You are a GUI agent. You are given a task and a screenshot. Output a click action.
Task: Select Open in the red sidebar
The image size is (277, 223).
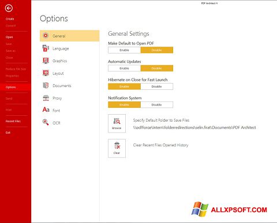pyautogui.click(x=9, y=37)
